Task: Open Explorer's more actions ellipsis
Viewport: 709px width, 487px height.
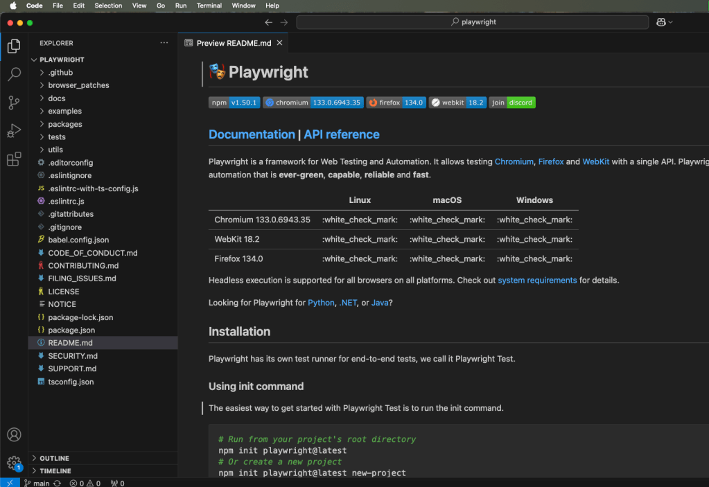Action: [x=164, y=43]
